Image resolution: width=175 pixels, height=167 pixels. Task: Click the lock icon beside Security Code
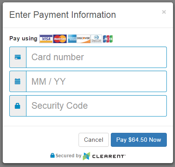(x=17, y=106)
